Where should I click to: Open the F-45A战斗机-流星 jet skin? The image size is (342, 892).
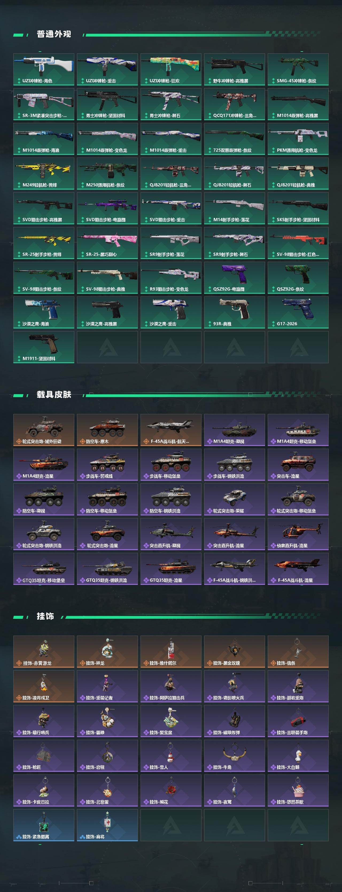(x=298, y=569)
